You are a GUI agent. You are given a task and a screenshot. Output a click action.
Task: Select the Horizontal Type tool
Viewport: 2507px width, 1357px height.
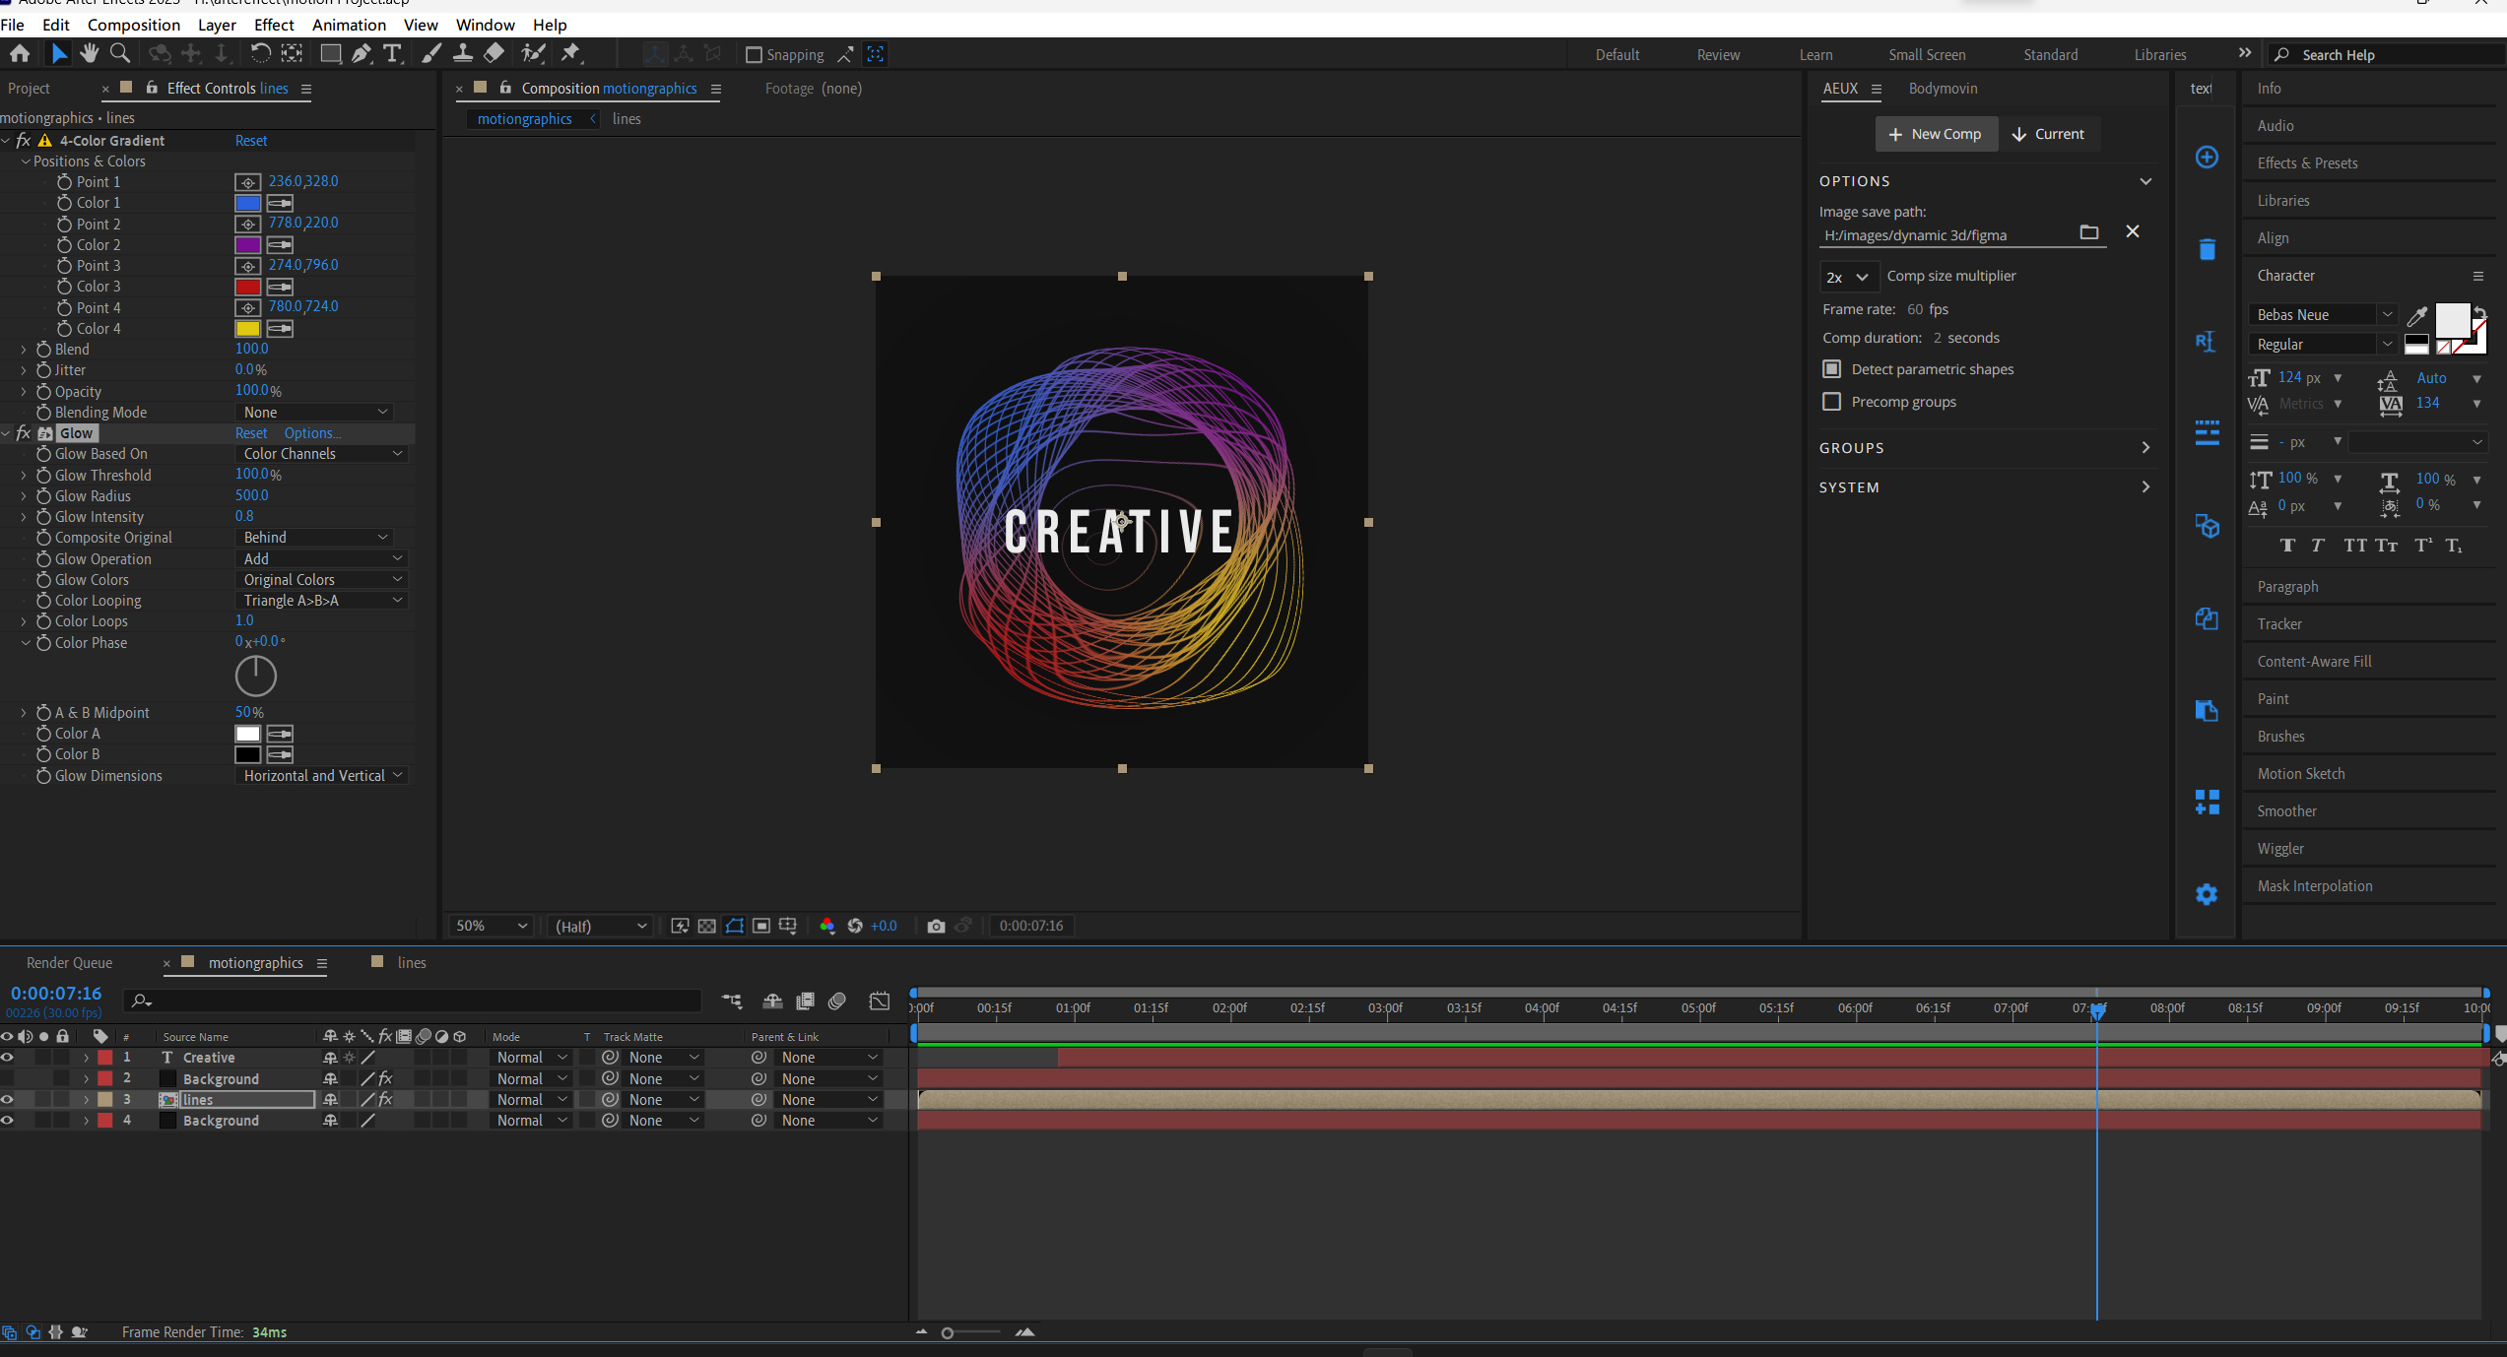pyautogui.click(x=392, y=54)
